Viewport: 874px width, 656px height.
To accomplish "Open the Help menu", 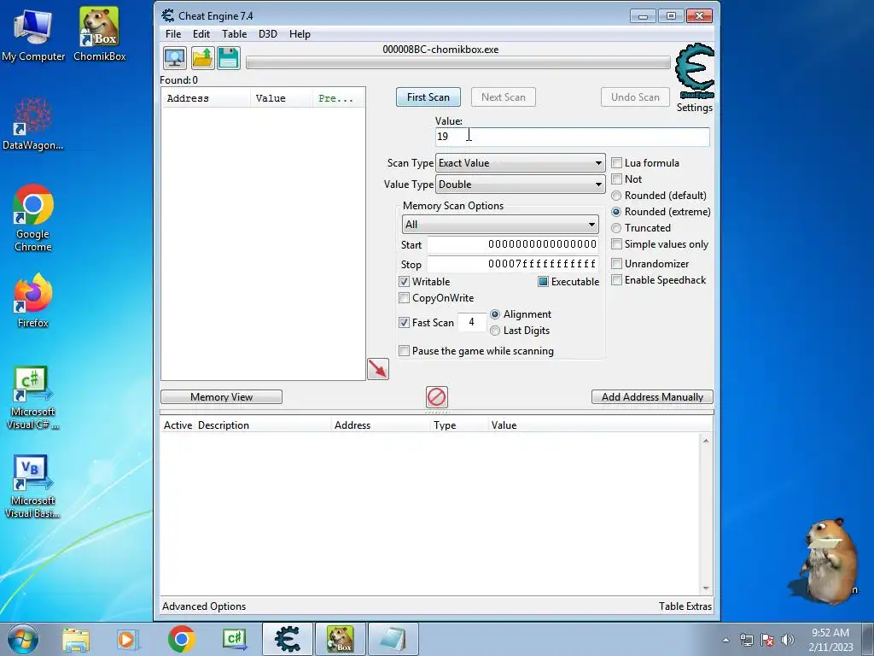I will [x=300, y=34].
